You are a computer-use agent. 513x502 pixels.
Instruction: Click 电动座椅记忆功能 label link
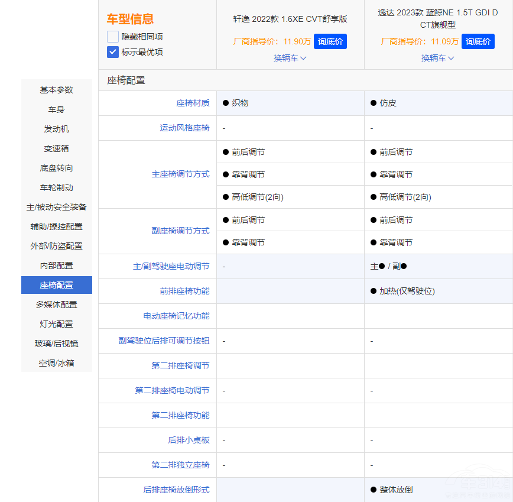click(x=176, y=316)
